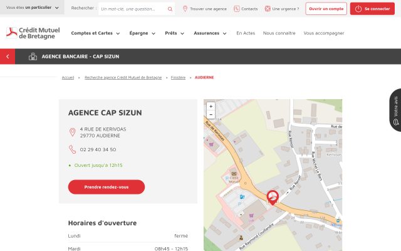Click the fuel station icon on the map
Viewport: 401px width, 251px height.
242,196
